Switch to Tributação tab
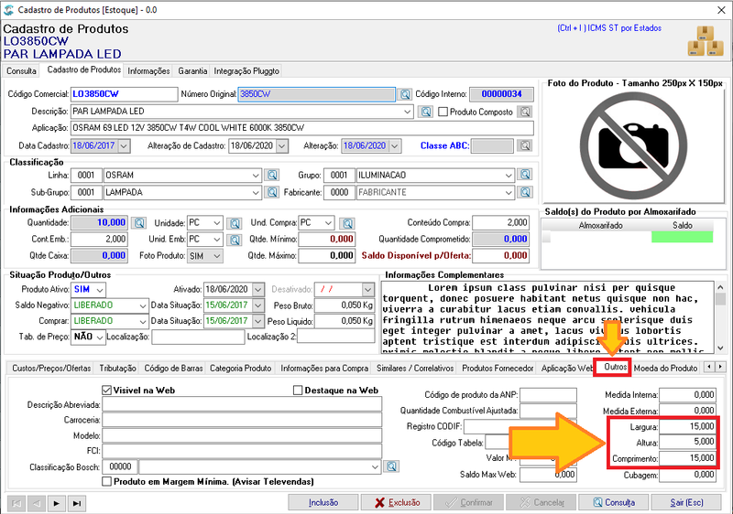Image resolution: width=733 pixels, height=514 pixels. pyautogui.click(x=117, y=368)
